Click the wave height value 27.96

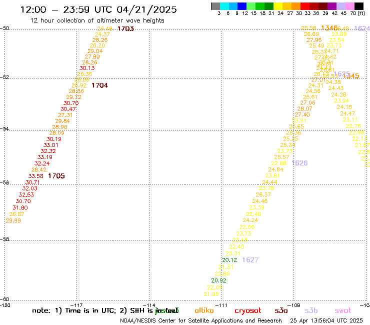click(x=314, y=40)
